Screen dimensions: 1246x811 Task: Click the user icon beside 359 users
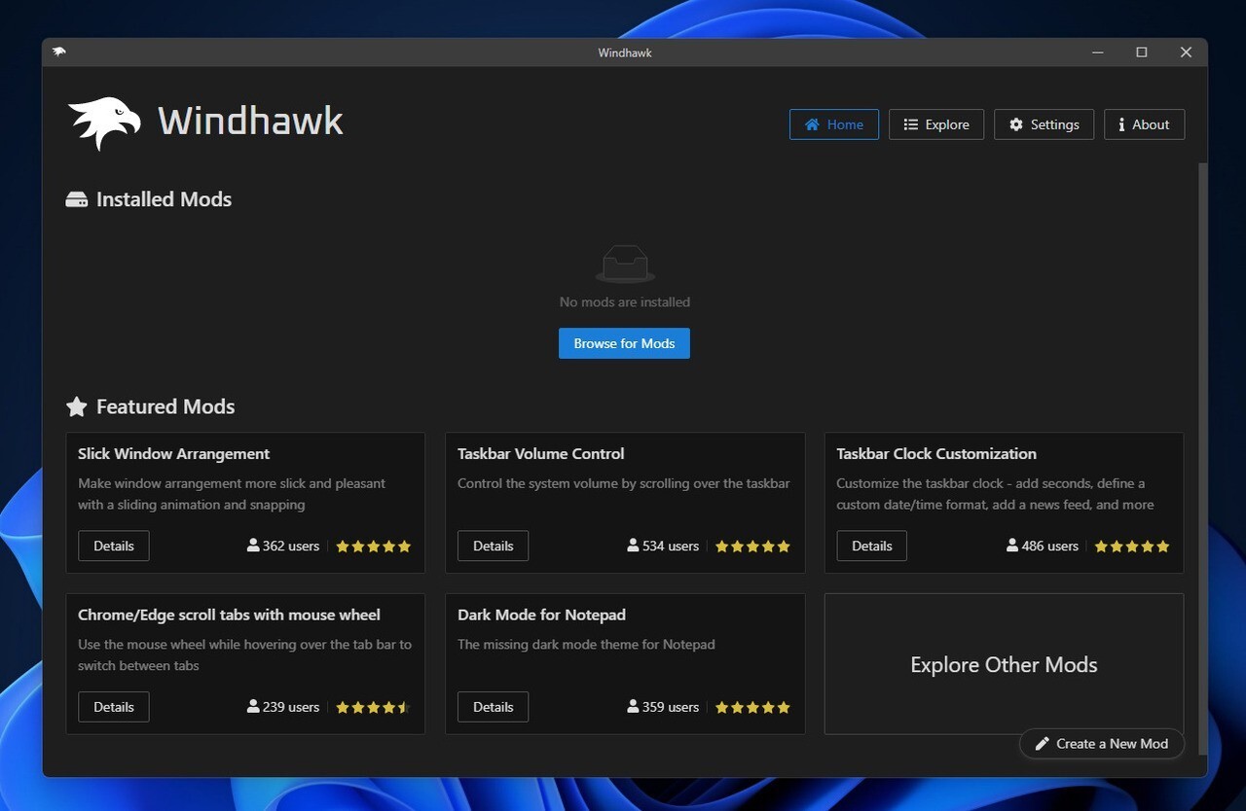(633, 706)
